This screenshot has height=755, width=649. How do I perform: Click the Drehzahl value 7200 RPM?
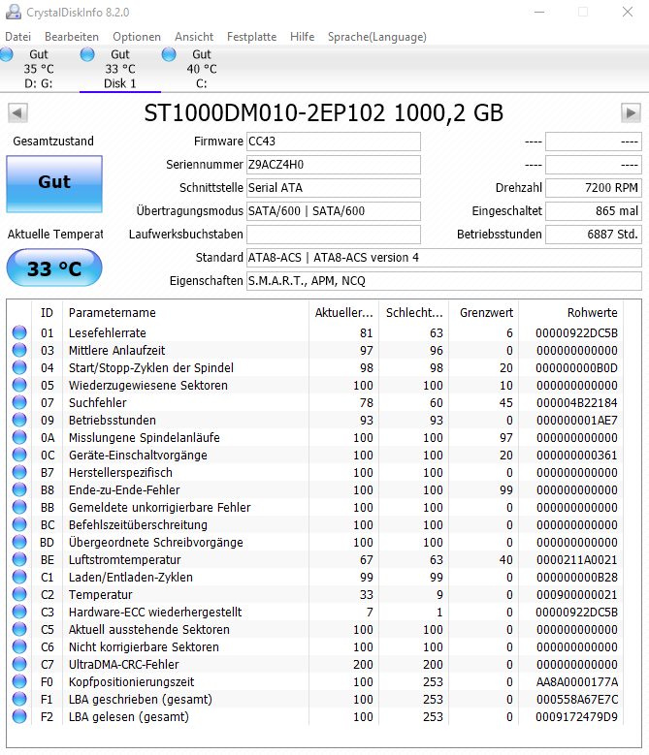pos(594,188)
